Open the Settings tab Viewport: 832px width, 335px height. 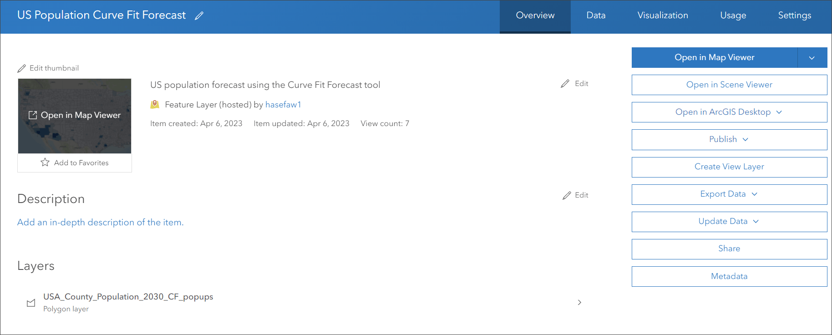pyautogui.click(x=794, y=15)
